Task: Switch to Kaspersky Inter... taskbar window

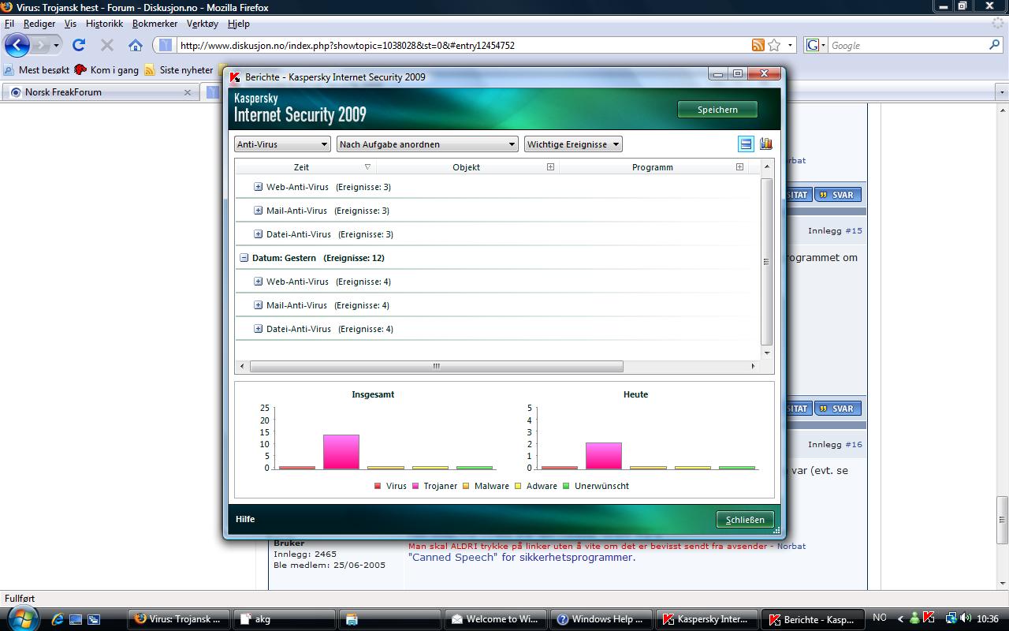Action: point(707,619)
